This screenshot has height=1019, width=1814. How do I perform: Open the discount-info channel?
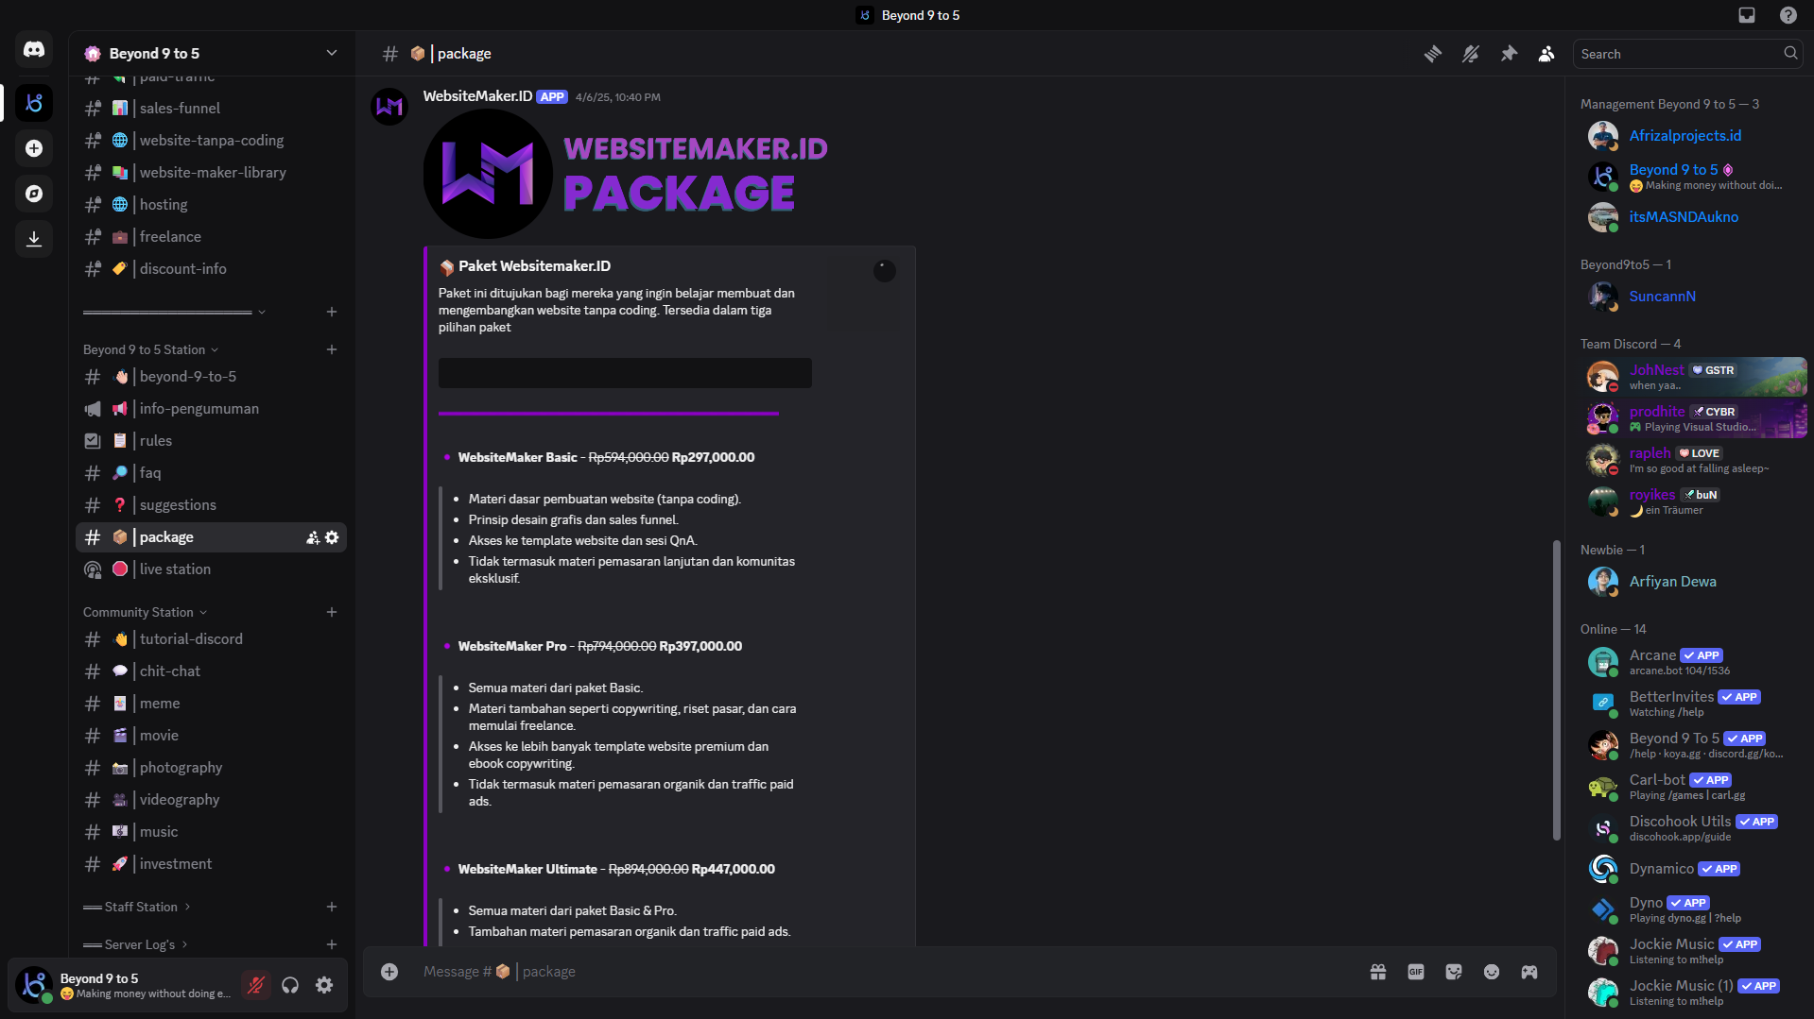tap(211, 269)
